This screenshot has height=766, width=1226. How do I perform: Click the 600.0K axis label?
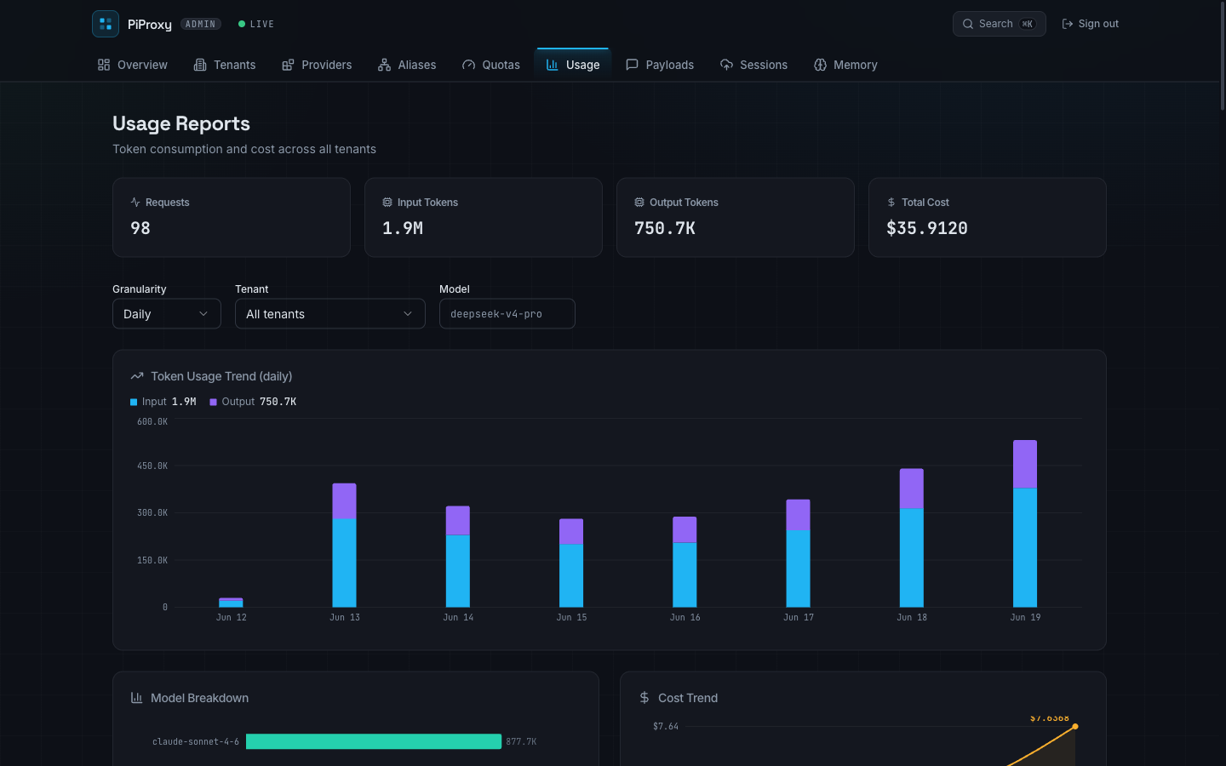pos(152,421)
